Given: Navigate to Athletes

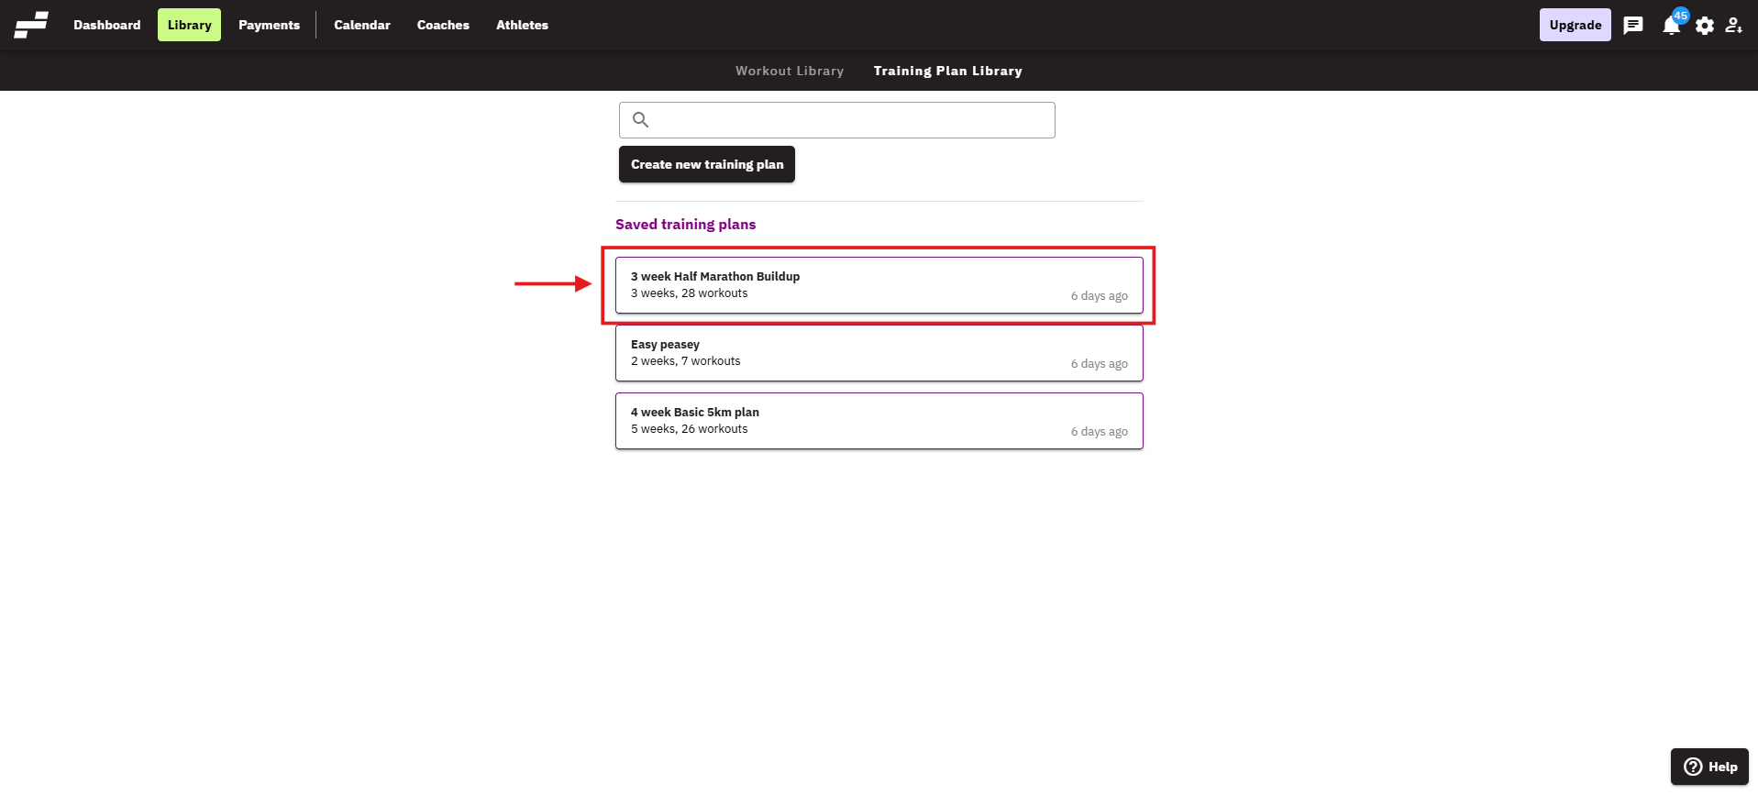Looking at the screenshot, I should pos(522,25).
